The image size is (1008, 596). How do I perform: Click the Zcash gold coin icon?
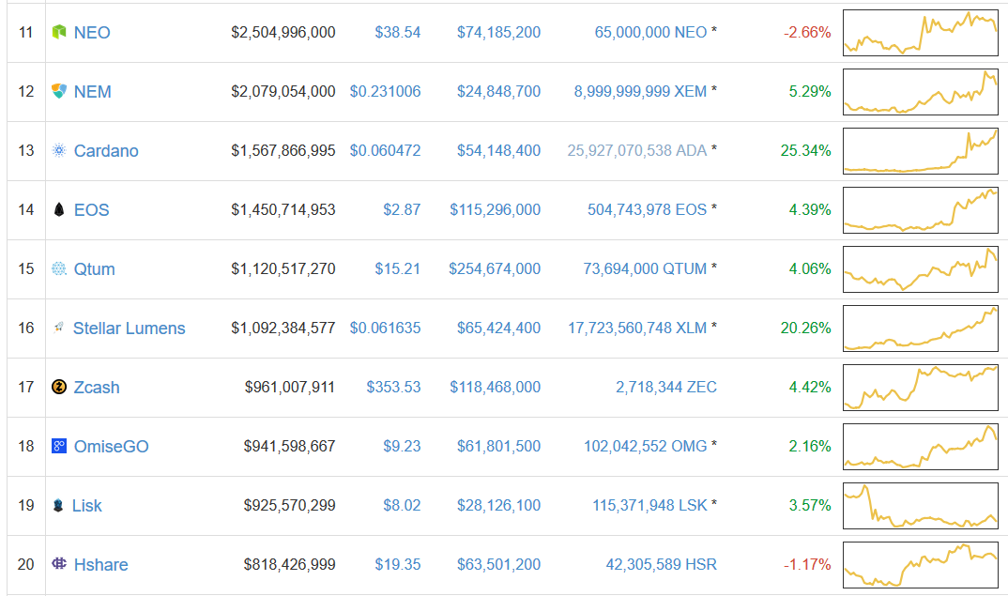[59, 388]
